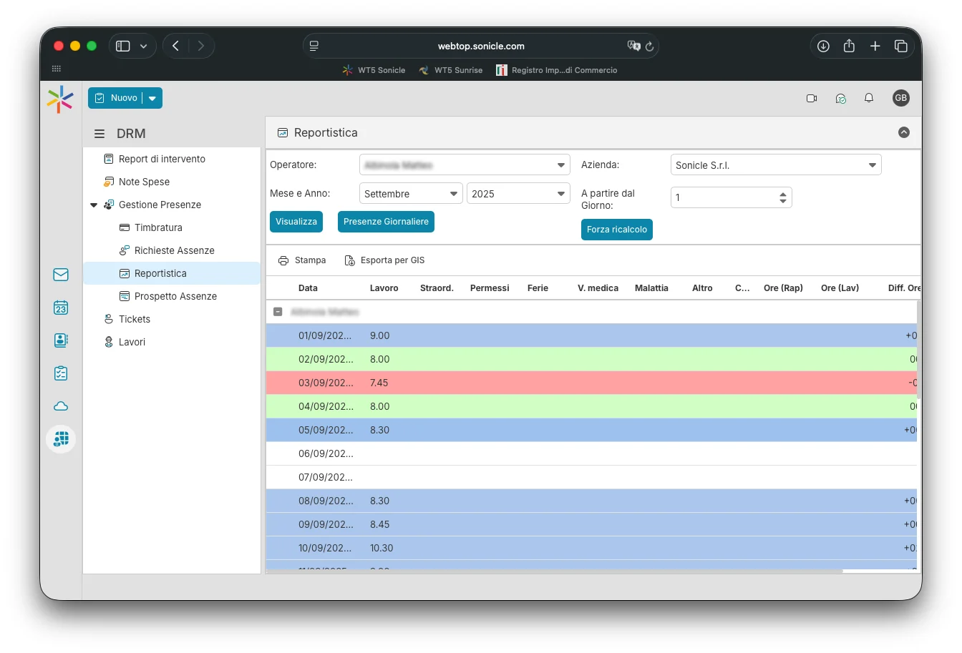Toggle the DRM hamburger menu
Screen dimensions: 962x653
point(99,134)
